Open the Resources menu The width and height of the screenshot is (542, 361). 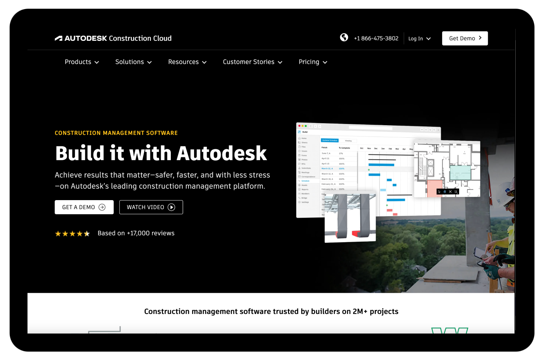pos(187,62)
